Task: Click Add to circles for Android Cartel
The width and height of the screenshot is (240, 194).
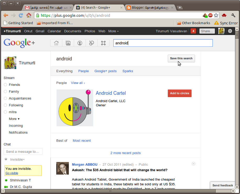Action: tap(180, 93)
